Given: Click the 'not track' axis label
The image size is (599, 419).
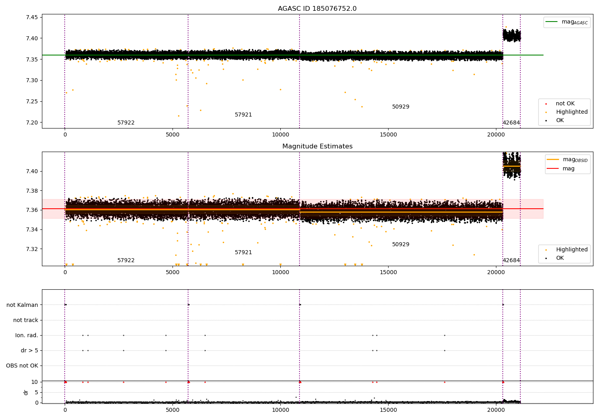Looking at the screenshot, I should pyautogui.click(x=26, y=320).
